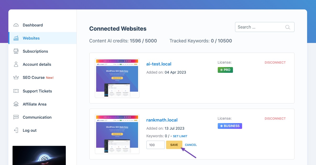Viewport: 316px width, 165px height.
Task: Click the ai-test.local site thumbnail
Action: pyautogui.click(x=117, y=78)
